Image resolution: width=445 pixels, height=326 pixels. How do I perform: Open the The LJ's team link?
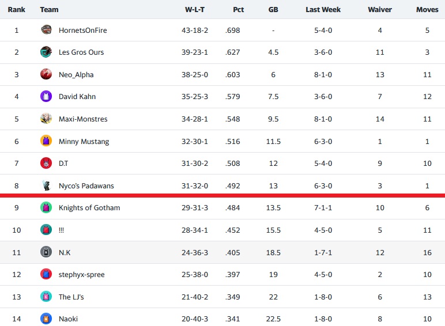point(71,297)
